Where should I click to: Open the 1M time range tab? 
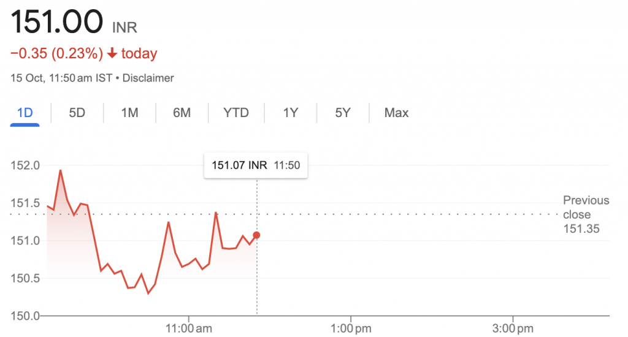[x=130, y=113]
